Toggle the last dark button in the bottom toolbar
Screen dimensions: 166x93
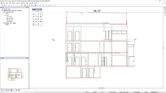click(x=19, y=90)
